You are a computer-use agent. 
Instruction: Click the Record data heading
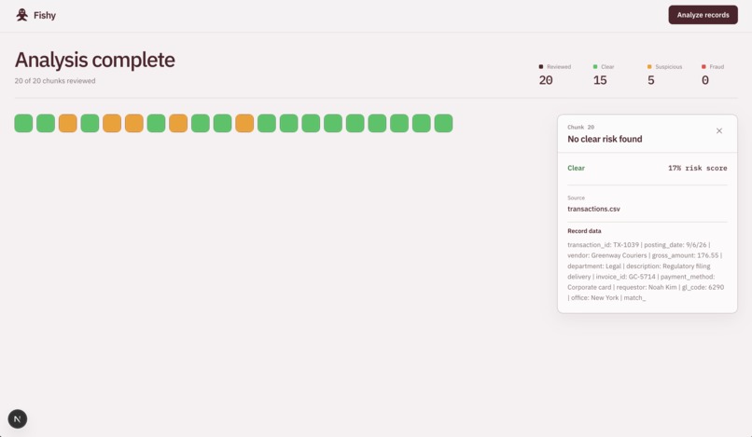pyautogui.click(x=584, y=231)
